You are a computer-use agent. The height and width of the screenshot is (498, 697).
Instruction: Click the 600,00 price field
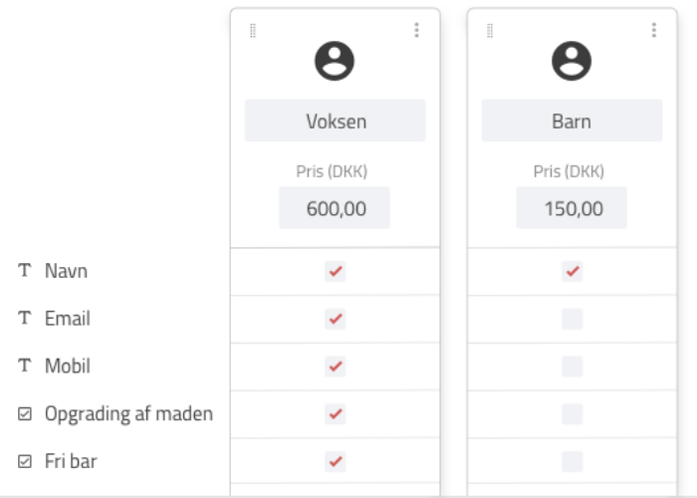(x=335, y=207)
